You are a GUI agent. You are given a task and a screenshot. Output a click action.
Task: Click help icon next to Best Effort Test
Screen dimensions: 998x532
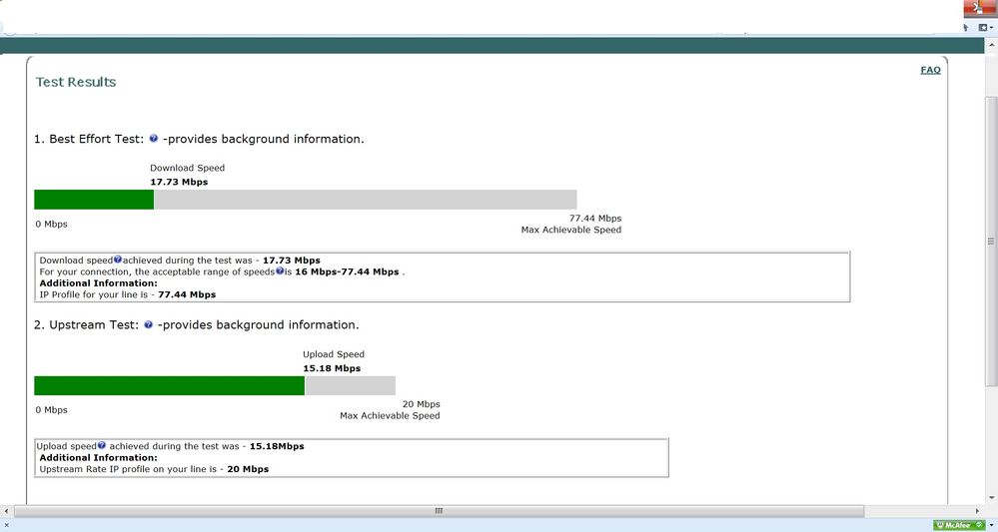coord(154,139)
